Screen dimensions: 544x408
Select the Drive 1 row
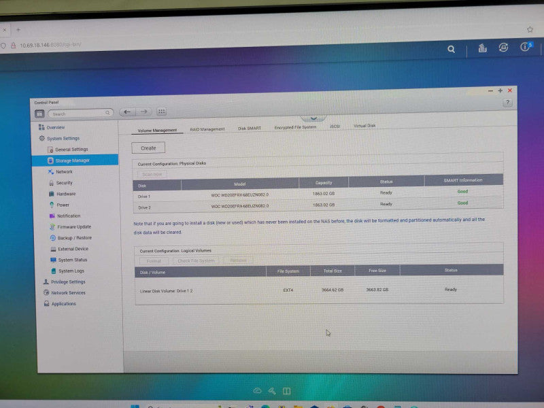coord(318,194)
